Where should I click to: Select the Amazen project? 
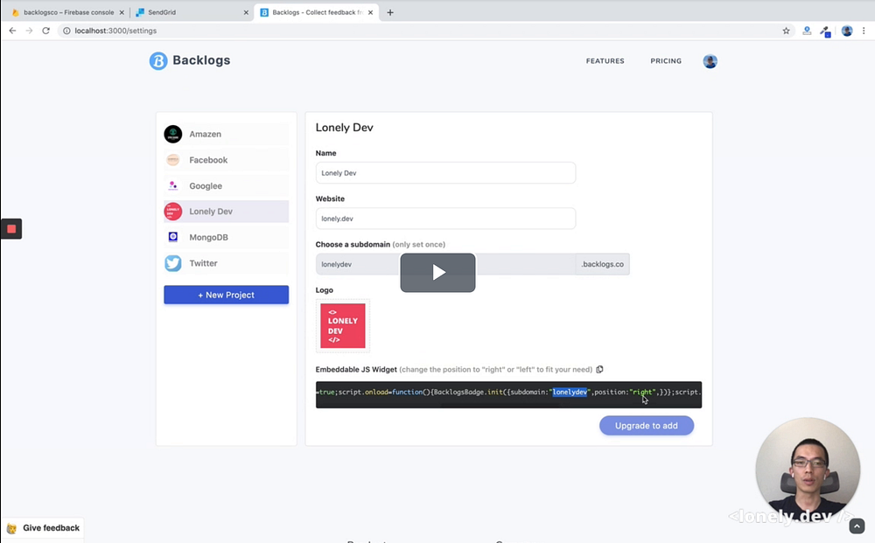click(x=226, y=134)
